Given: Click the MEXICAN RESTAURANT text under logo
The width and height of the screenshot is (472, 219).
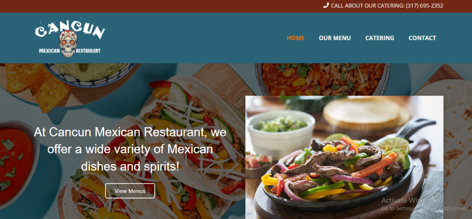Looking at the screenshot, I should click(70, 51).
